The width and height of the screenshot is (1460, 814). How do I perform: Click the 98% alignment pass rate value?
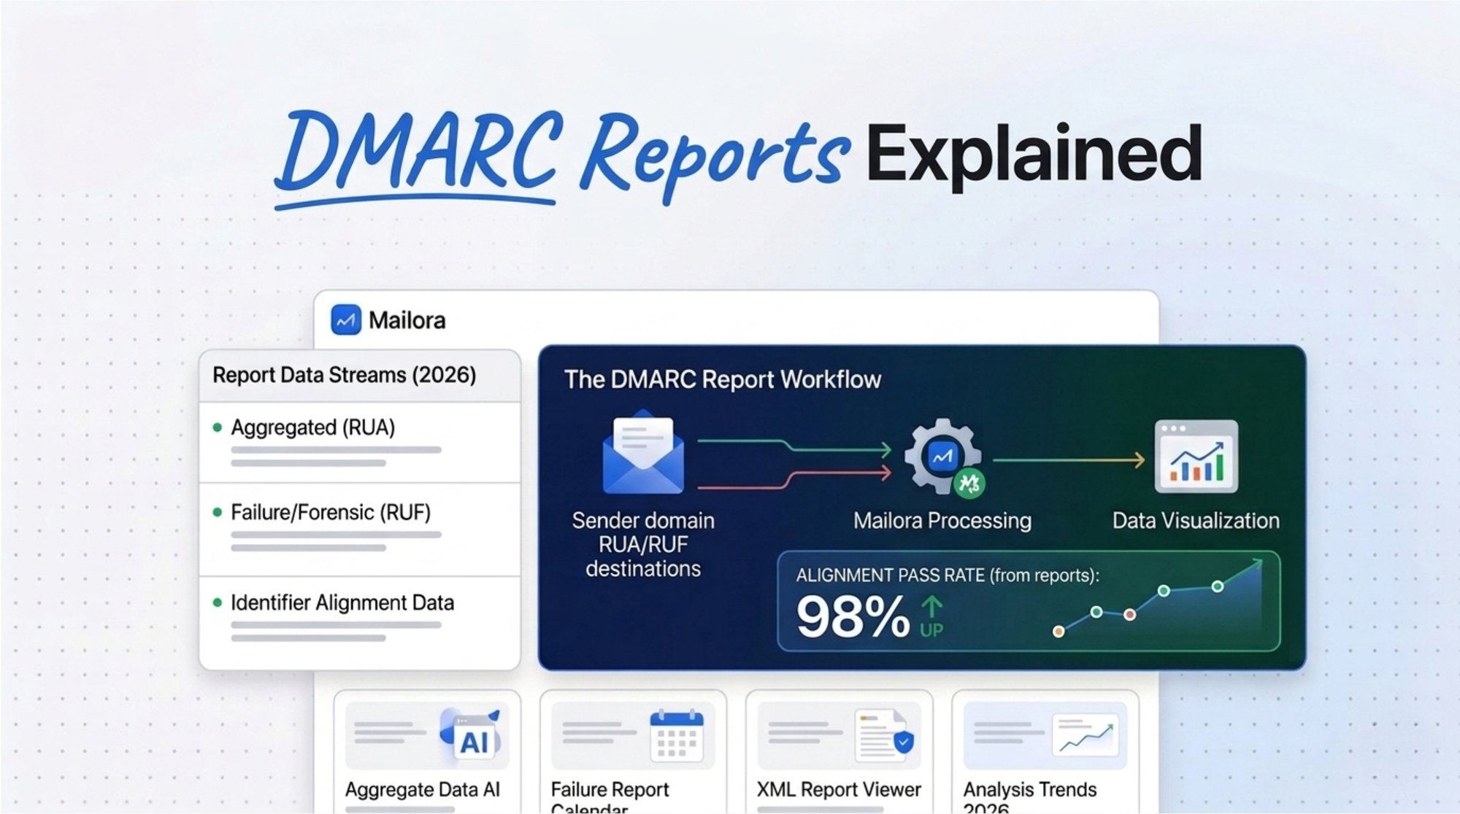(853, 617)
